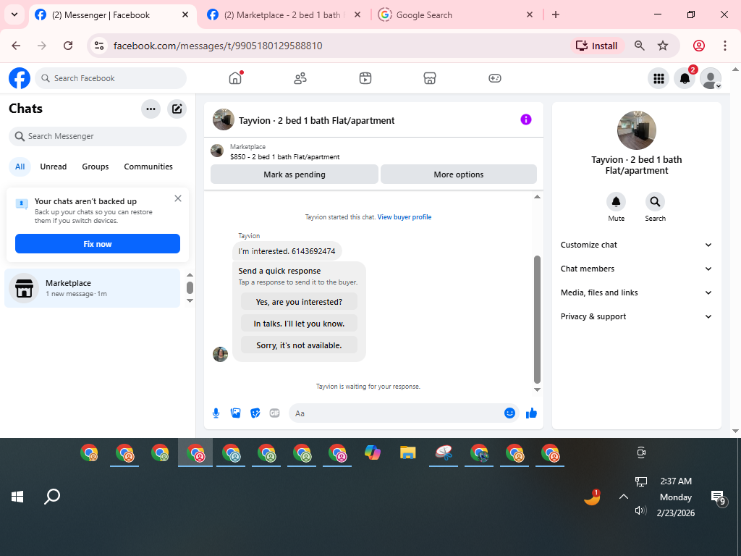This screenshot has height=556, width=741.
Task: Click Mark as pending
Action: pos(295,174)
